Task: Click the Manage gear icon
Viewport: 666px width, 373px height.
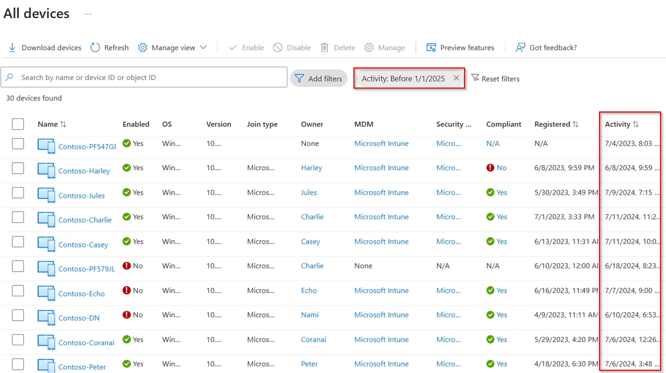Action: 369,47
